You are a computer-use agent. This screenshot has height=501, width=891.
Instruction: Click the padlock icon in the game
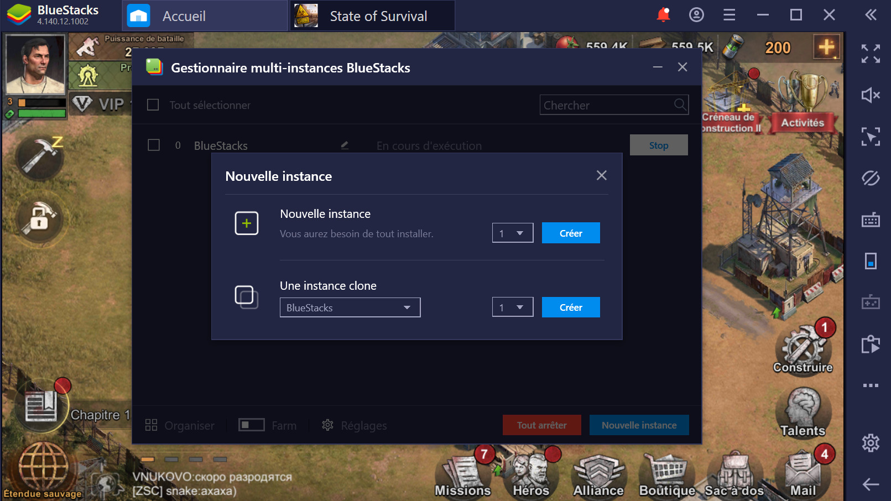pos(40,218)
